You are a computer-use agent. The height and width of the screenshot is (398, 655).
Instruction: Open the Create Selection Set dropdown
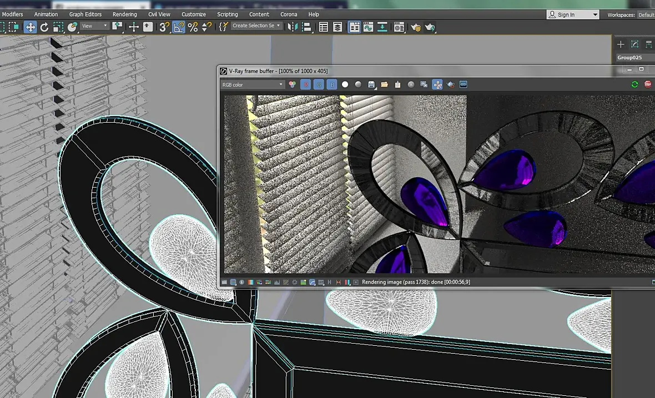(256, 26)
